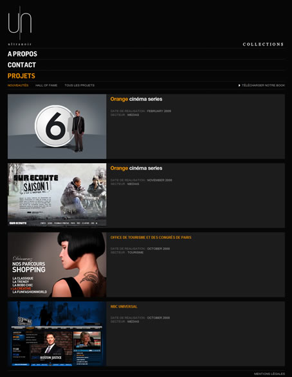Viewport: 292px width, 377px height.
Task: Click the first Orange cinéma series title
Action: [136, 99]
